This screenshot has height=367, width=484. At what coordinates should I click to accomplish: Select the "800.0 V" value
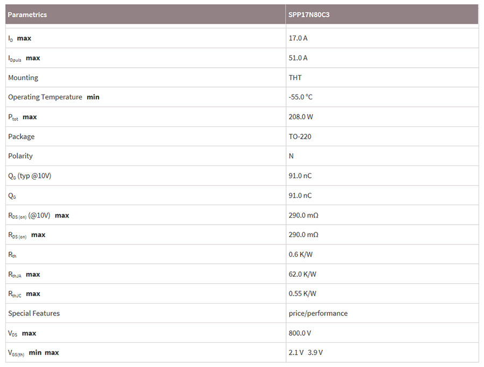coord(300,333)
